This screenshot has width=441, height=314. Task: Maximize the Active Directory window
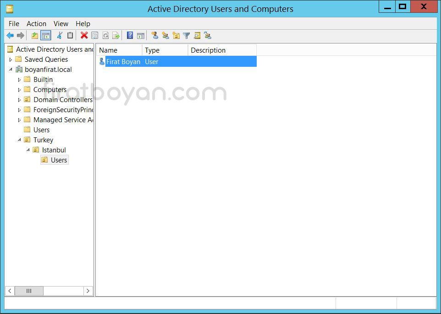click(x=403, y=7)
